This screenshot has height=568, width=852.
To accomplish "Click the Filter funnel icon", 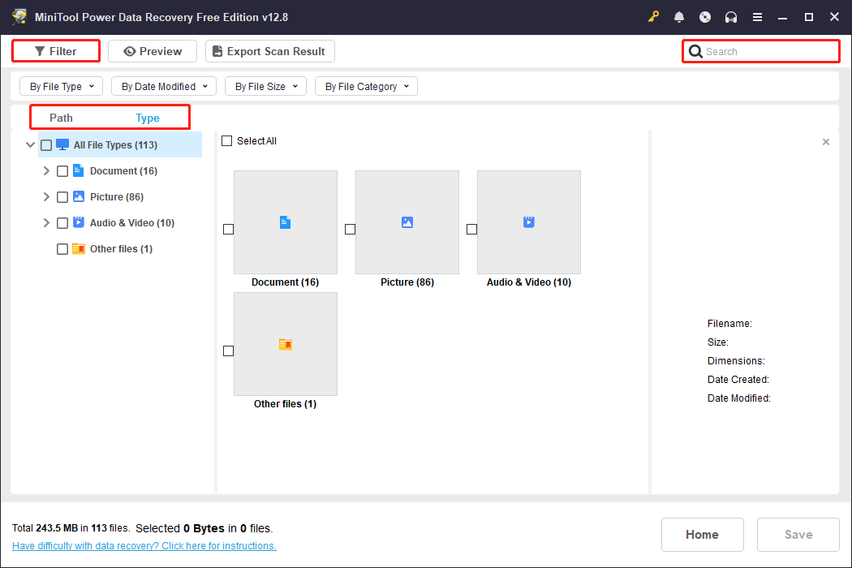I will coord(41,50).
